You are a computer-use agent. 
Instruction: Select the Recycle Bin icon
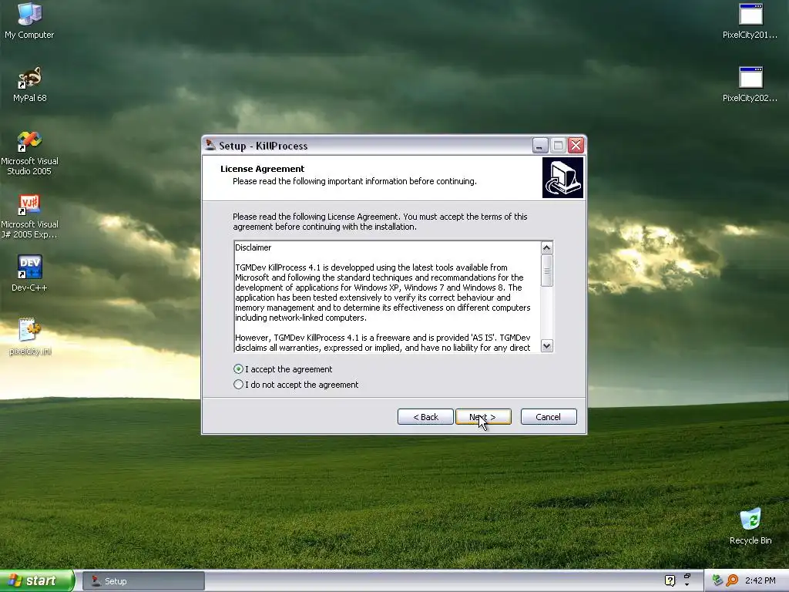[750, 526]
